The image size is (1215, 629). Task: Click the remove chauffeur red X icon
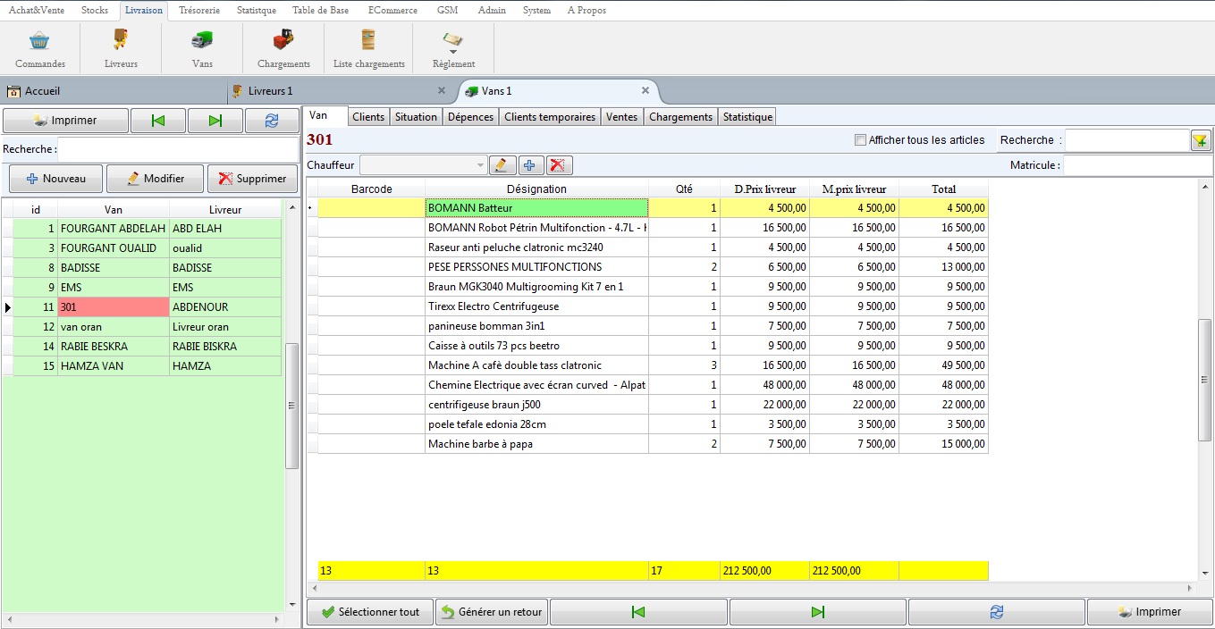coord(558,165)
